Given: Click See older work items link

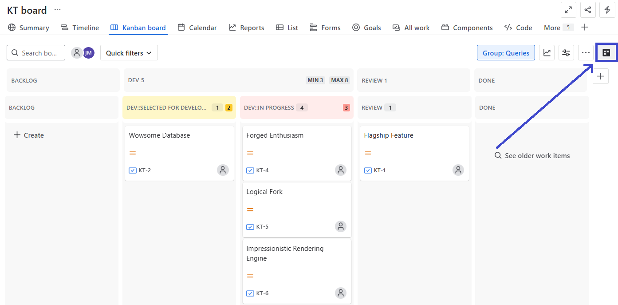Looking at the screenshot, I should 532,155.
